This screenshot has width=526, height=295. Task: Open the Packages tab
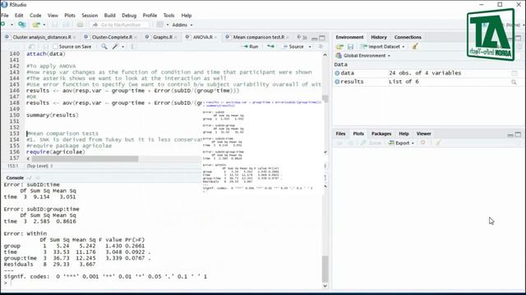(x=381, y=134)
